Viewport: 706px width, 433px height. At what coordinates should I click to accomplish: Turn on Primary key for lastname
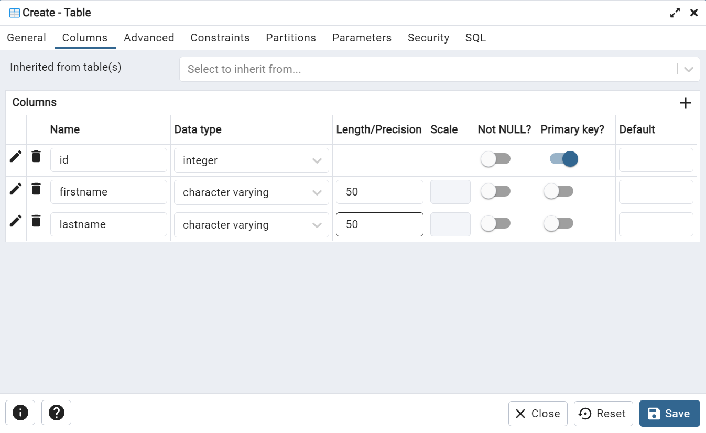click(558, 224)
